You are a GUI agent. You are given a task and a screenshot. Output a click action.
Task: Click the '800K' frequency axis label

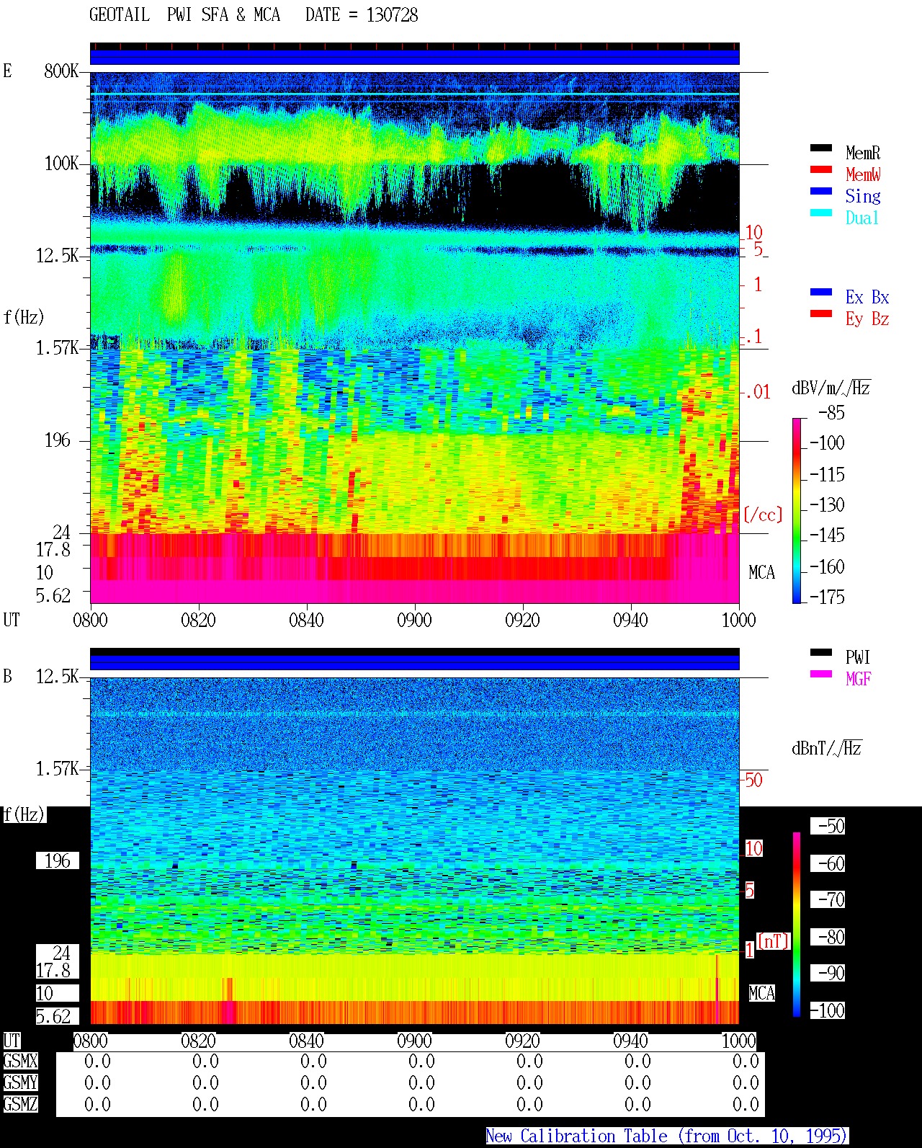pyautogui.click(x=61, y=71)
